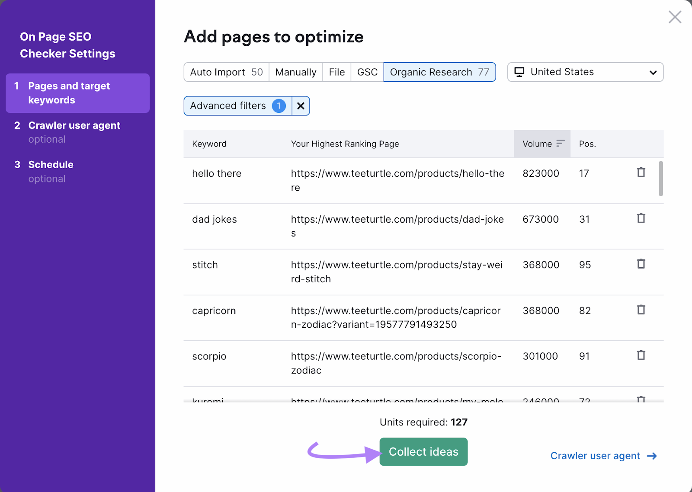Click the Keyword column header

tap(209, 144)
